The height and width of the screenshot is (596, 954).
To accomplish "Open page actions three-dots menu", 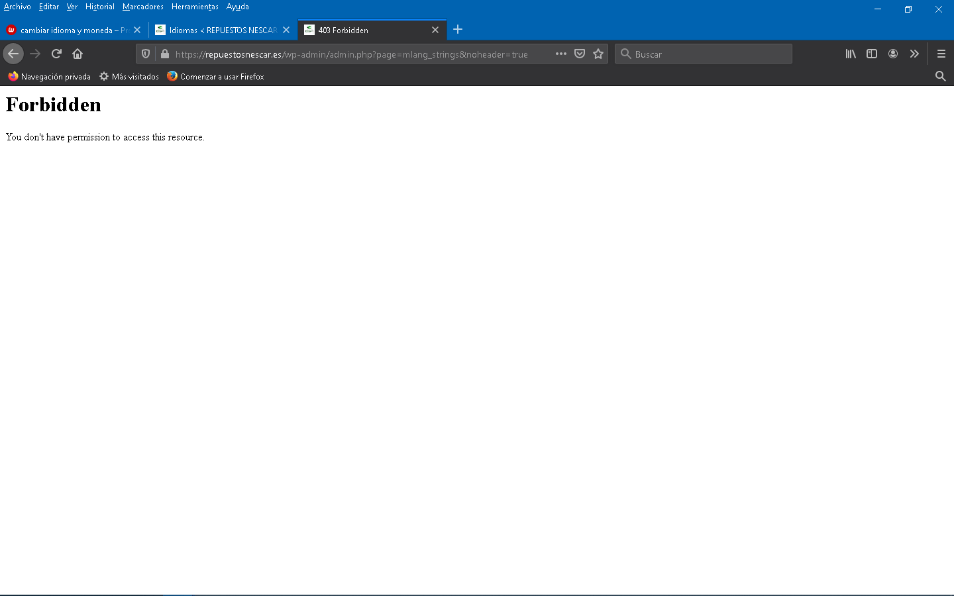I will click(561, 54).
